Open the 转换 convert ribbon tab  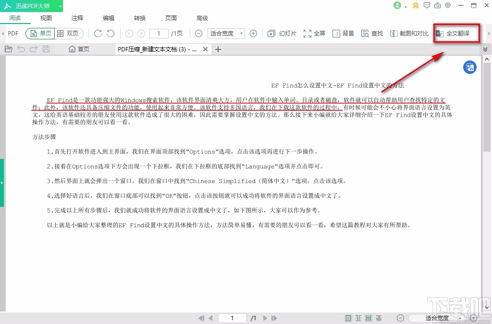(x=139, y=18)
